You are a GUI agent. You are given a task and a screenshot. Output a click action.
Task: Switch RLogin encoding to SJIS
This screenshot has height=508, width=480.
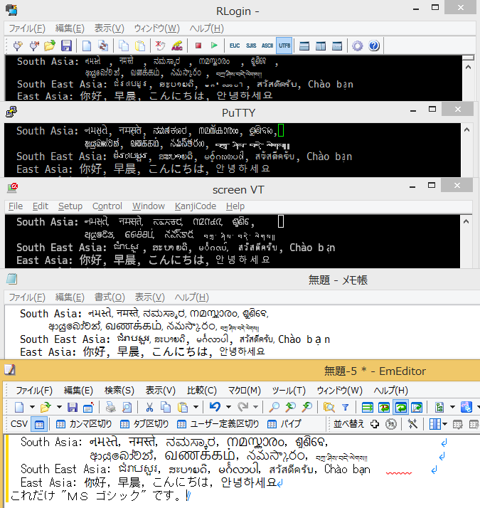click(250, 46)
